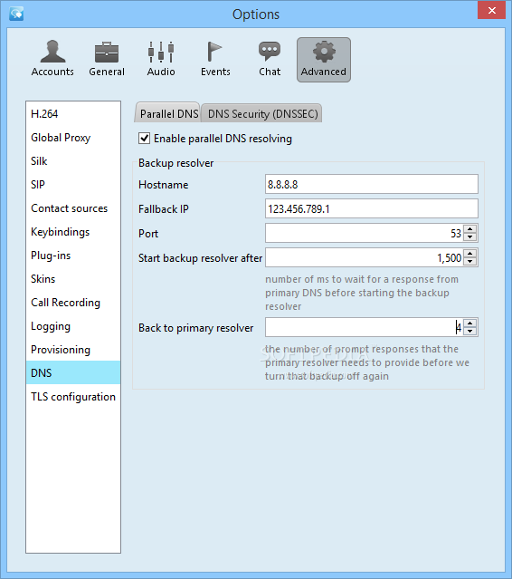This screenshot has width=512, height=579.
Task: Switch to DNS Security (DNSSEC) tab
Action: point(262,113)
